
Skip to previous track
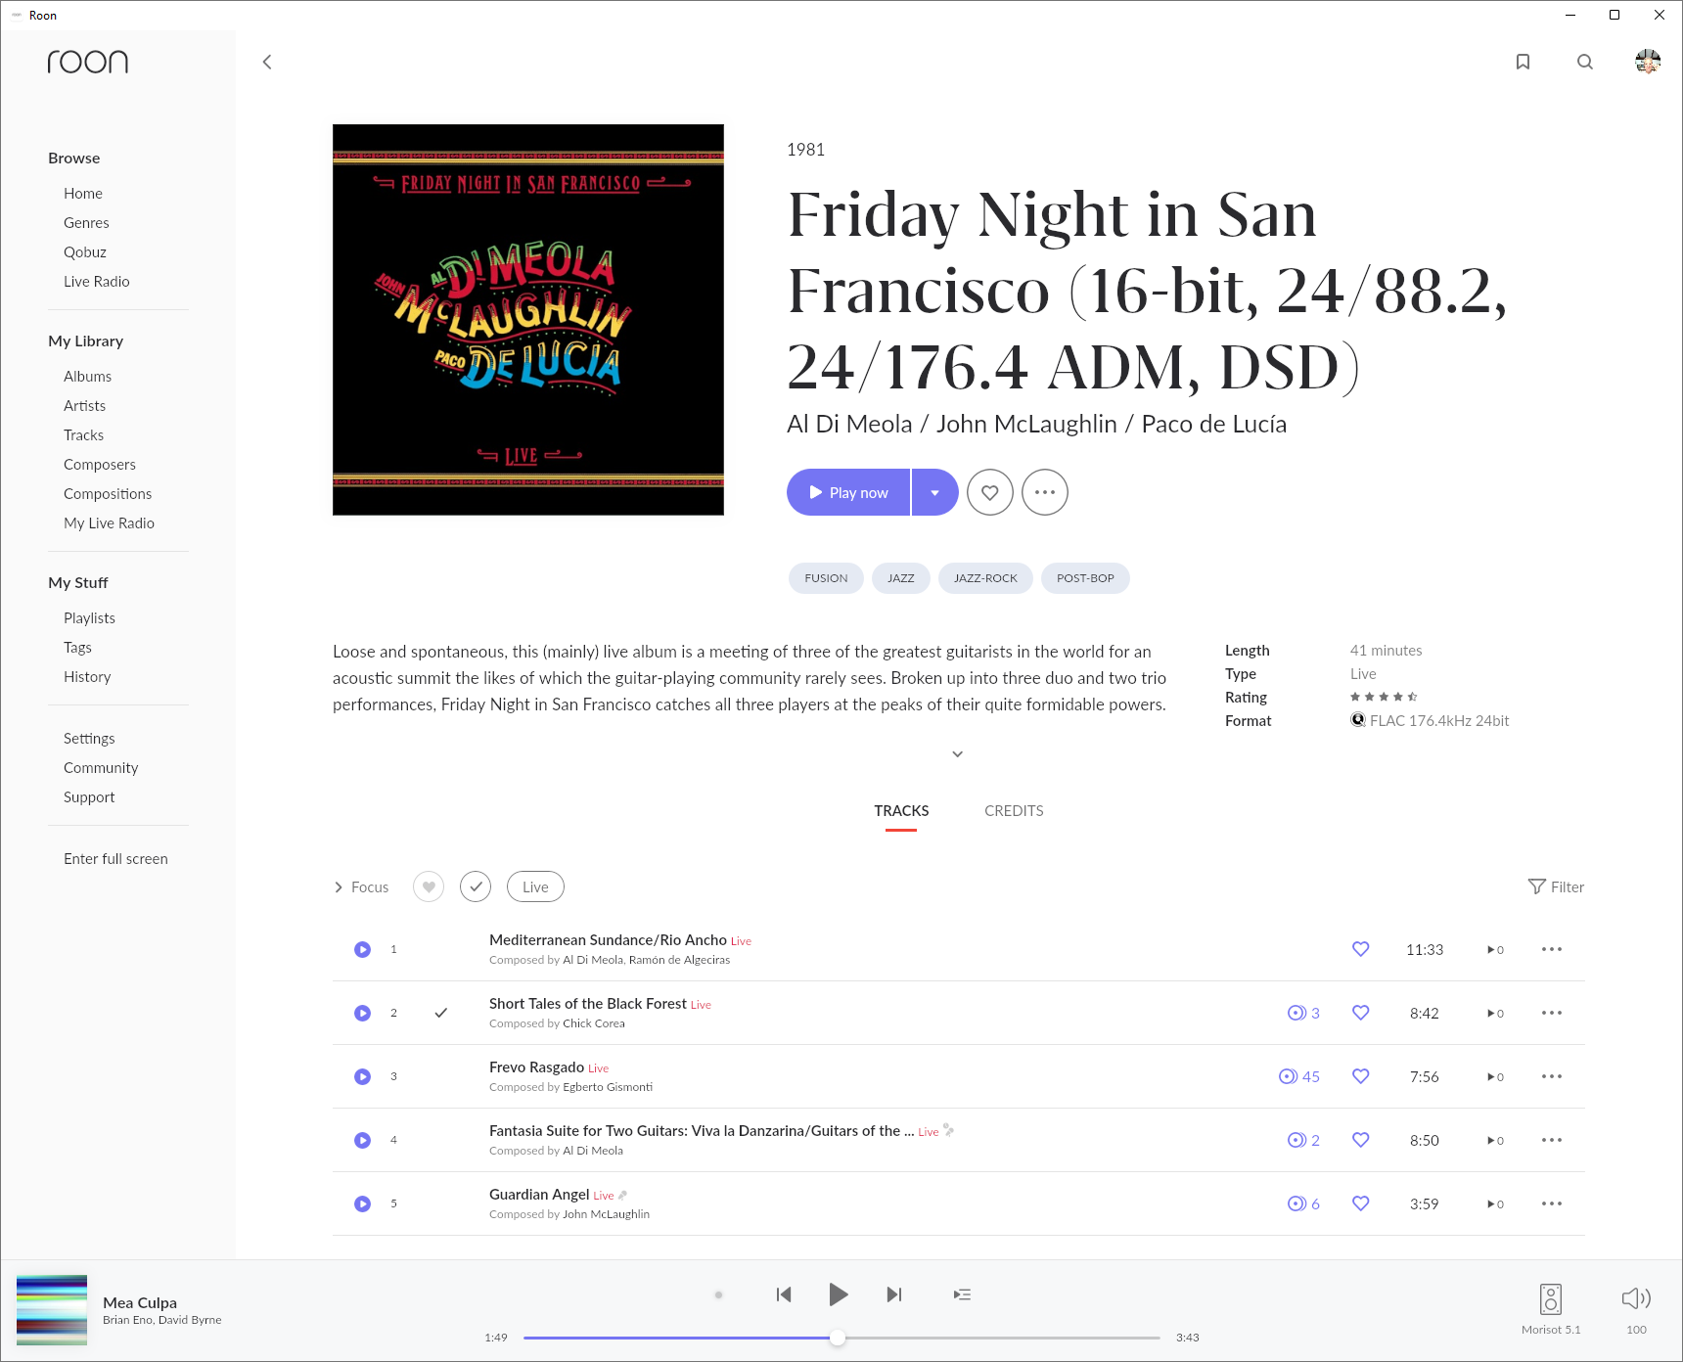point(784,1294)
